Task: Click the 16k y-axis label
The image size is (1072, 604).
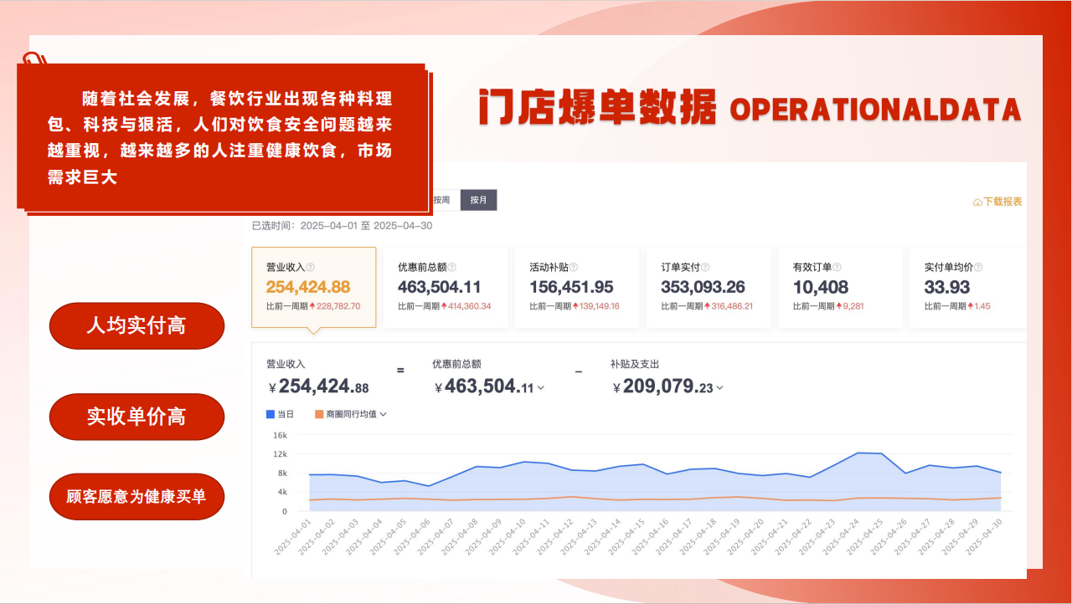Action: coord(280,436)
